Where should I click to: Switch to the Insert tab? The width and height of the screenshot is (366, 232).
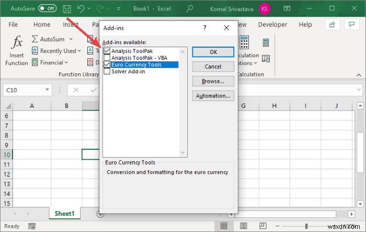(71, 25)
